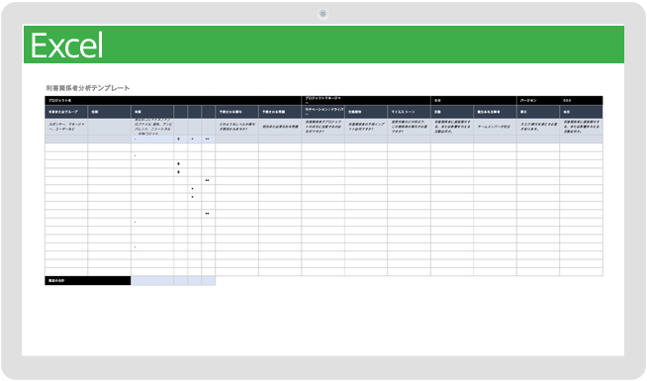Click the モチベーション / ドライバー column header
Screen dimensions: 647x381
323,112
